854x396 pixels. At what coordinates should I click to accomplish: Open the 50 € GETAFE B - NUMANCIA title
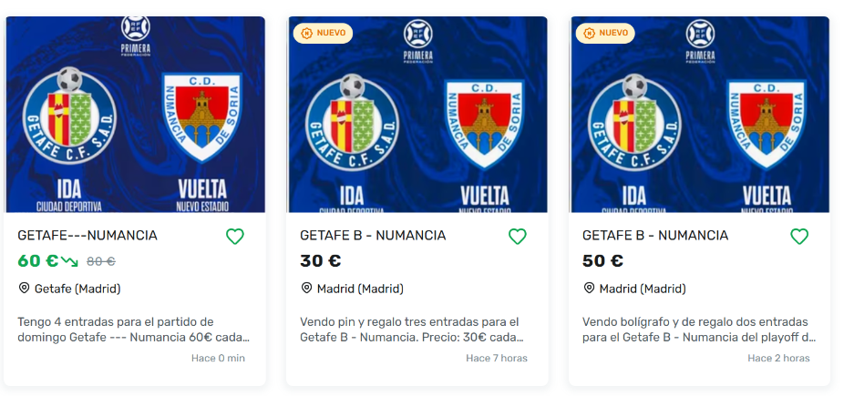coord(655,236)
